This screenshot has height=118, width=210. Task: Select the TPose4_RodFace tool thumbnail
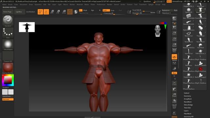click(x=189, y=87)
